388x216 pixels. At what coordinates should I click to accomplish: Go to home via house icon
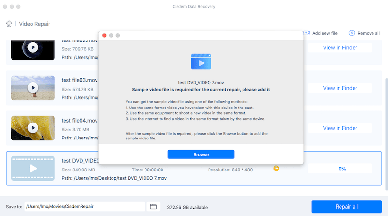[x=9, y=24]
